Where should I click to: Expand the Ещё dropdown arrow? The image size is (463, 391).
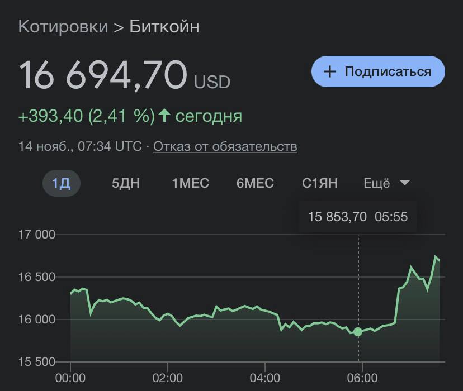click(x=405, y=183)
